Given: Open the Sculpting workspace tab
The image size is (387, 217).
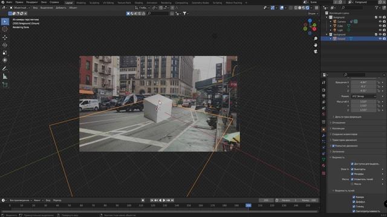Looking at the screenshot, I should click(94, 2).
